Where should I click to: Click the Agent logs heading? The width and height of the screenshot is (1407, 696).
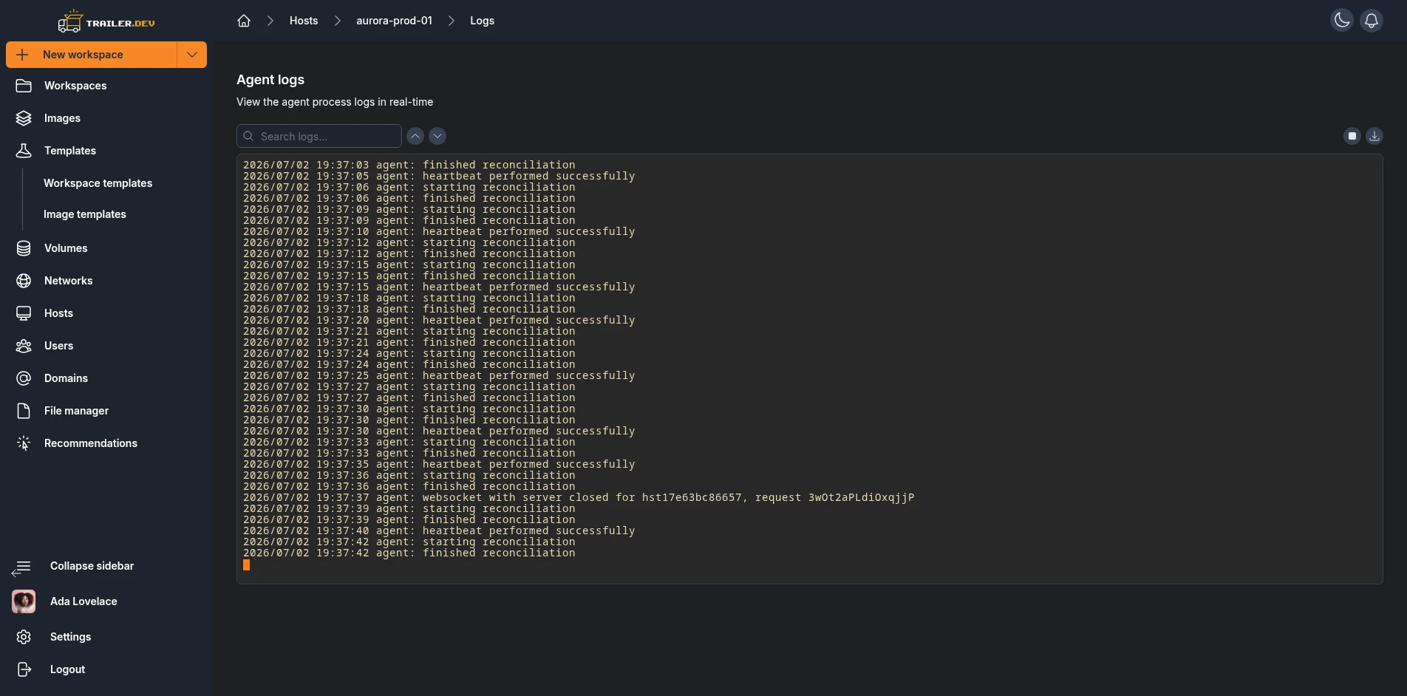tap(270, 80)
